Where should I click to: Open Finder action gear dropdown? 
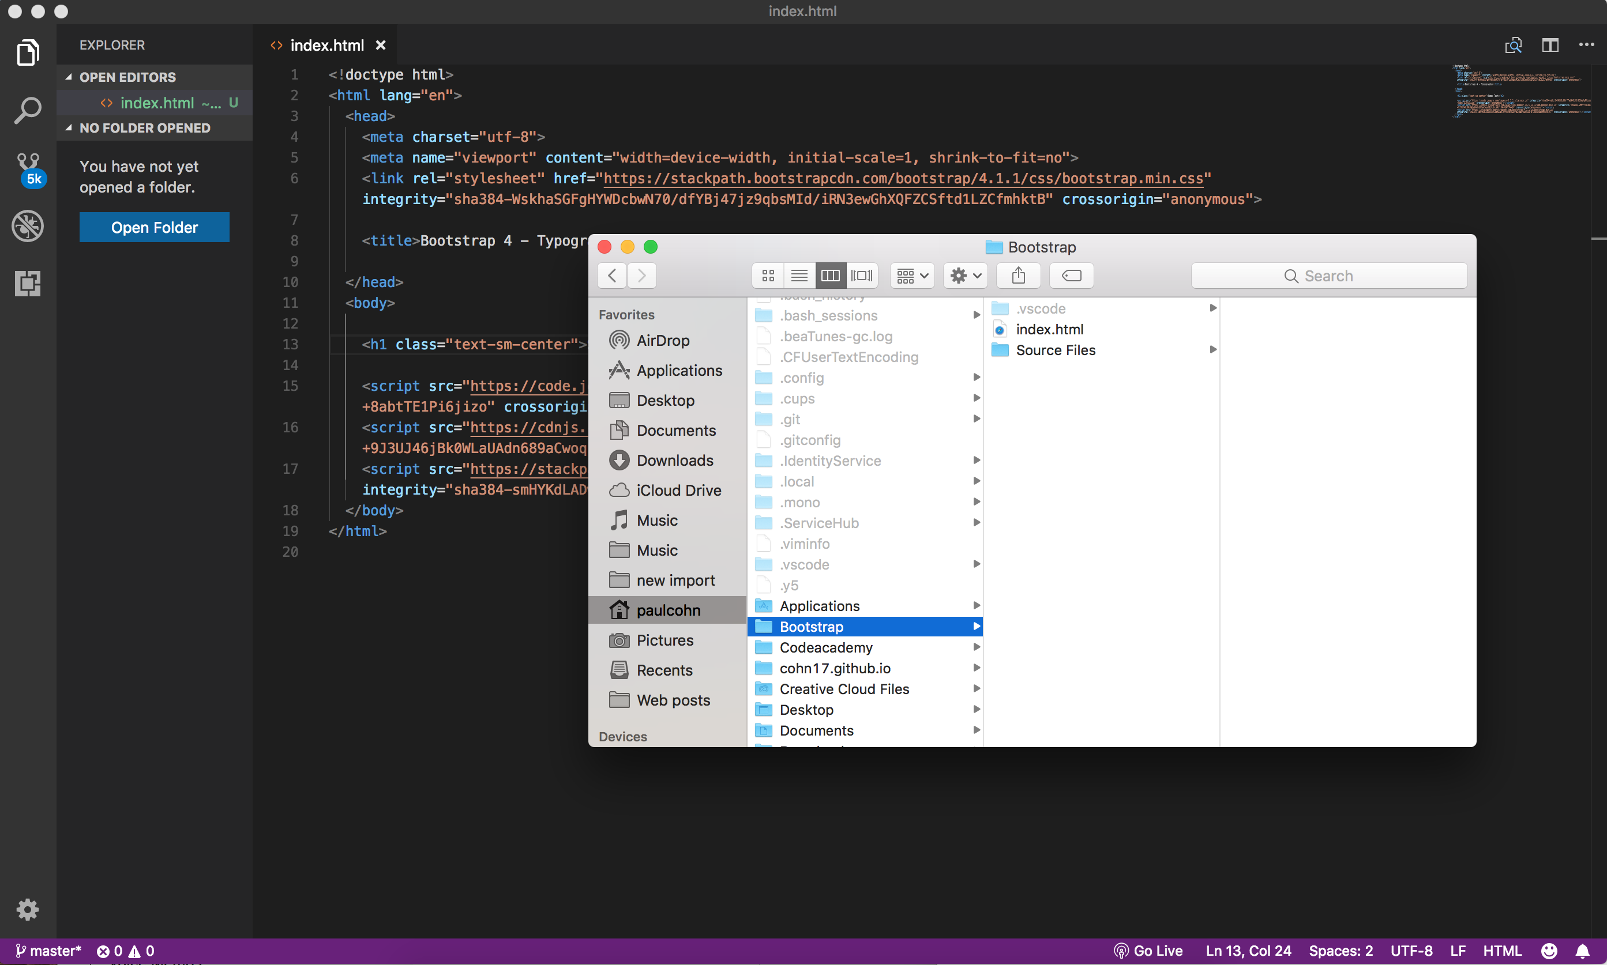[965, 276]
